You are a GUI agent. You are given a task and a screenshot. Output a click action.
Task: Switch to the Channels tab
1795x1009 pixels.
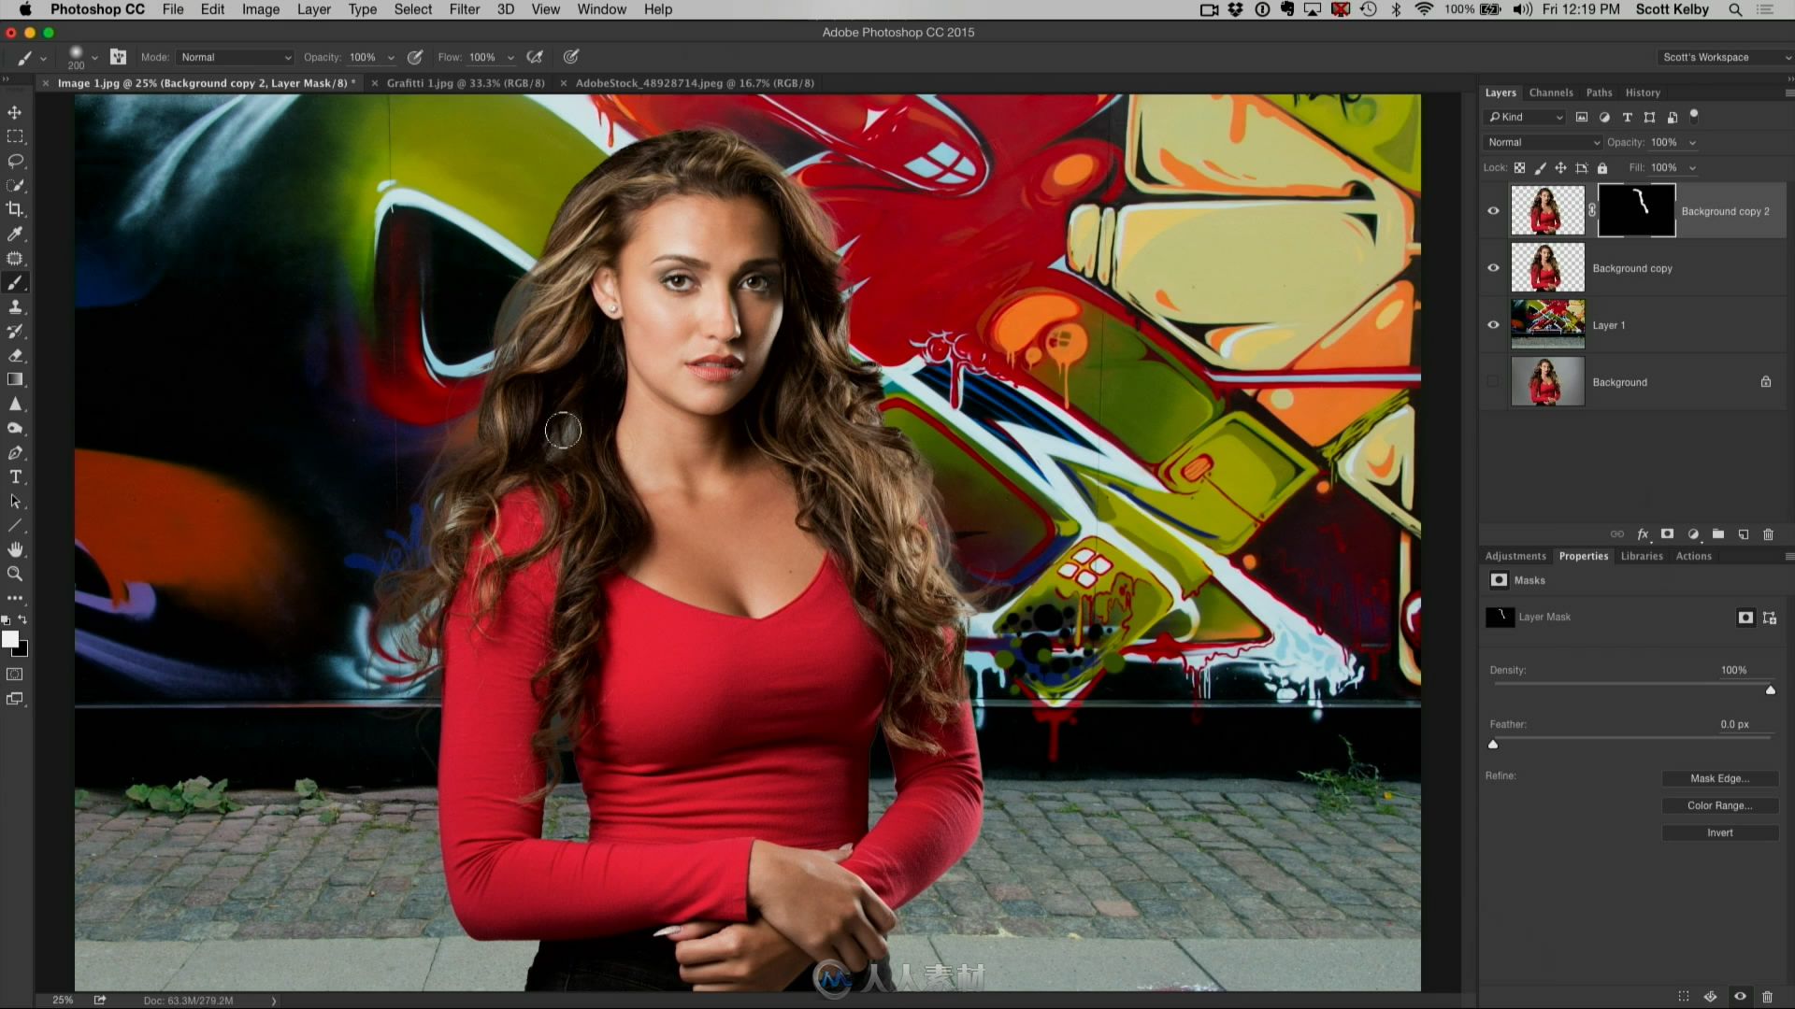click(1551, 92)
